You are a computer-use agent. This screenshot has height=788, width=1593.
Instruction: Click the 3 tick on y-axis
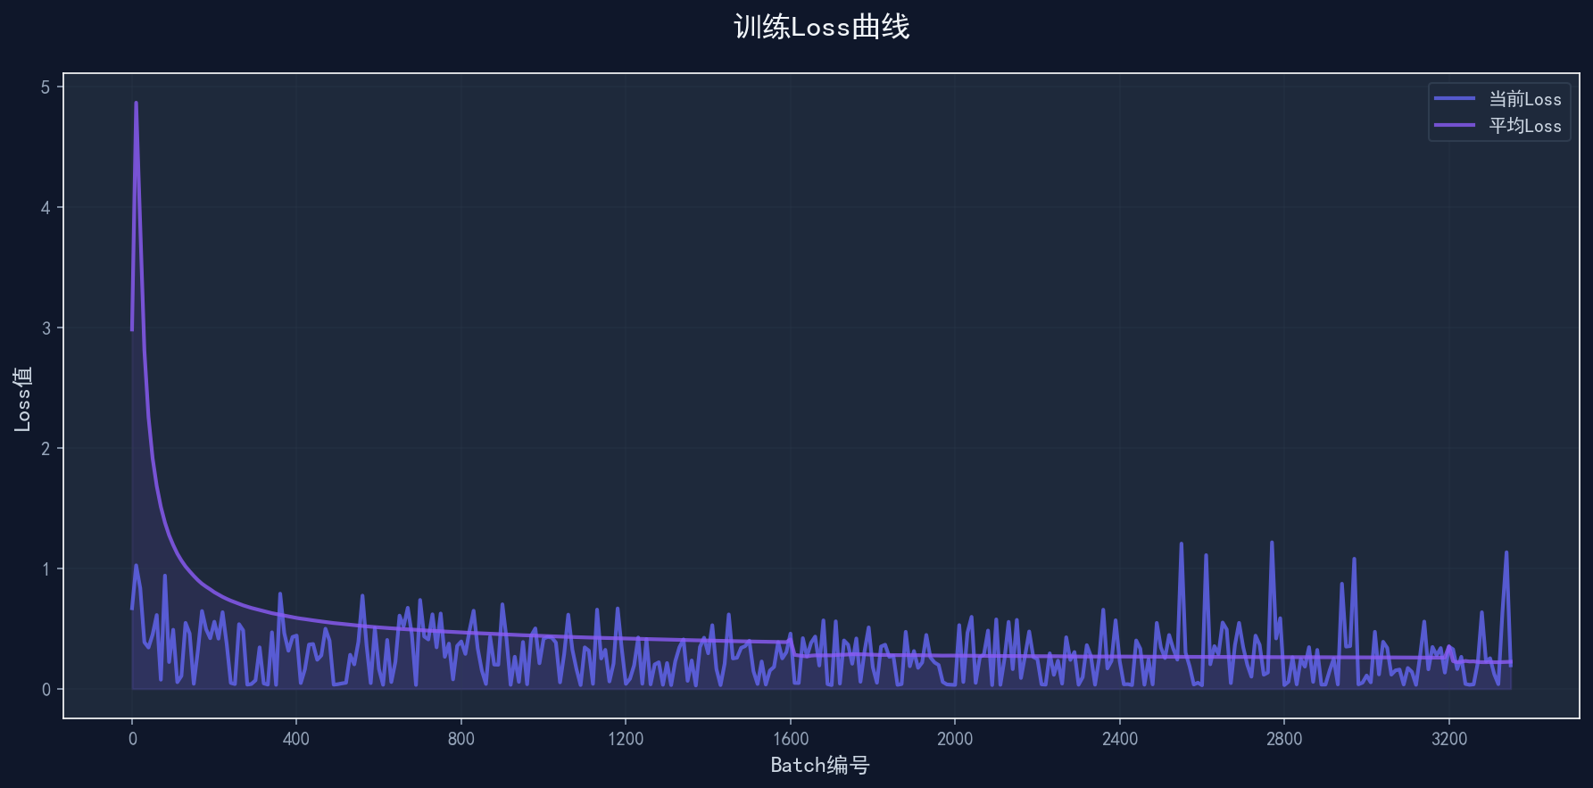tap(46, 328)
